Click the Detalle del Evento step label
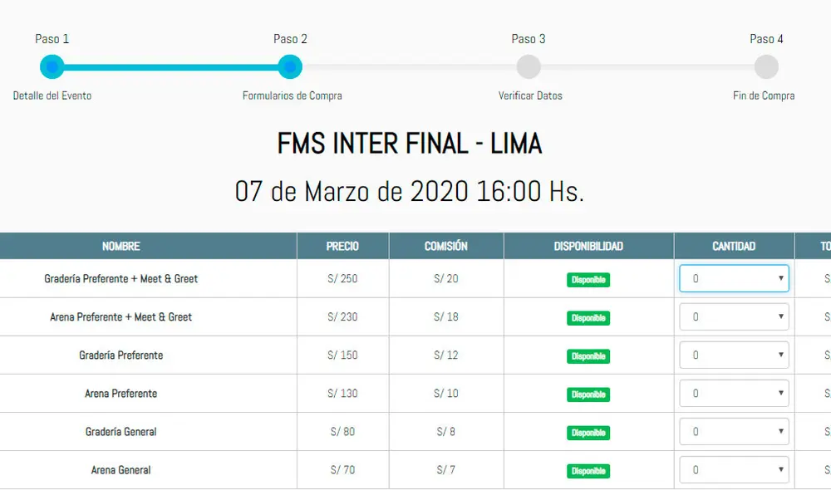 coord(52,96)
